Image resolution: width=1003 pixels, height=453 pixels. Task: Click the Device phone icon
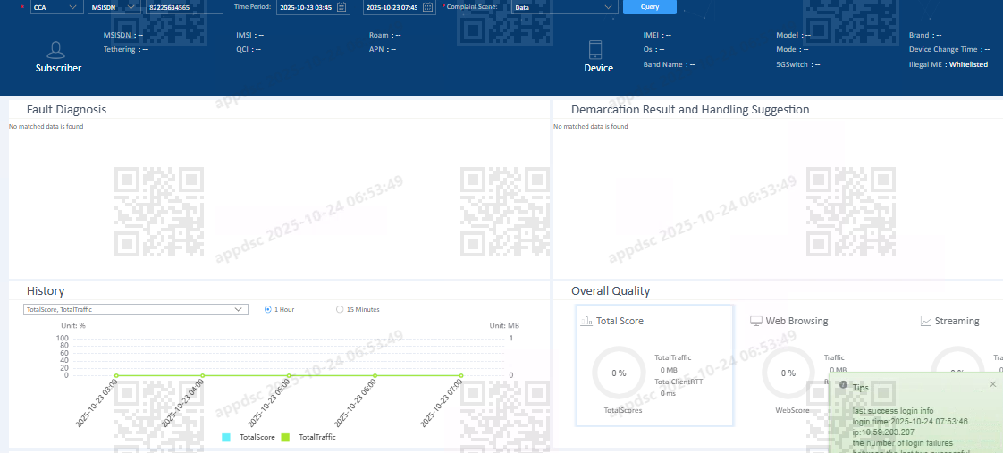coord(595,50)
